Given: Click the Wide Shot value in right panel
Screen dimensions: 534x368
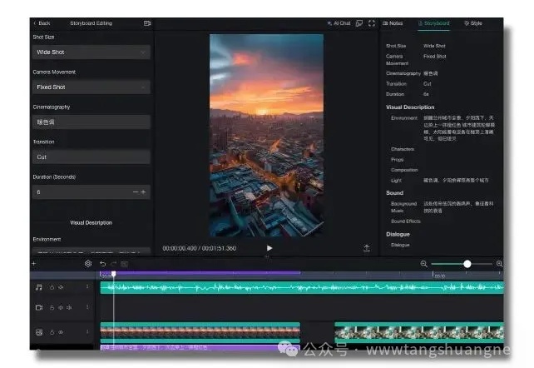Looking at the screenshot, I should (x=434, y=46).
